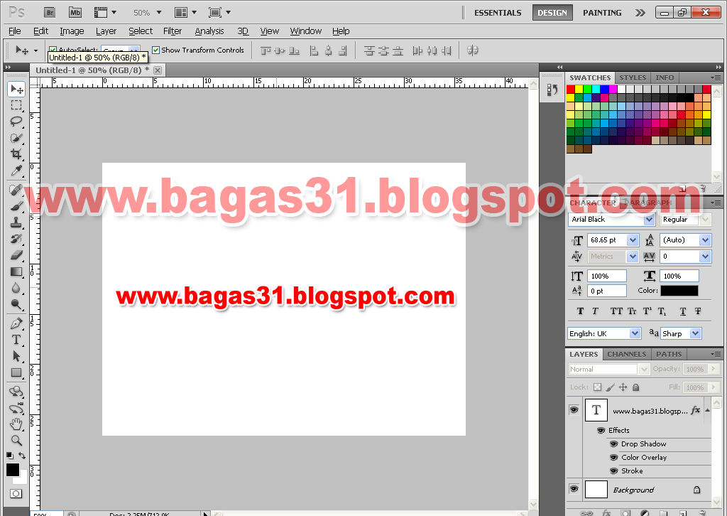This screenshot has height=516, width=727.
Task: Select the Design workspace button
Action: pyautogui.click(x=552, y=13)
